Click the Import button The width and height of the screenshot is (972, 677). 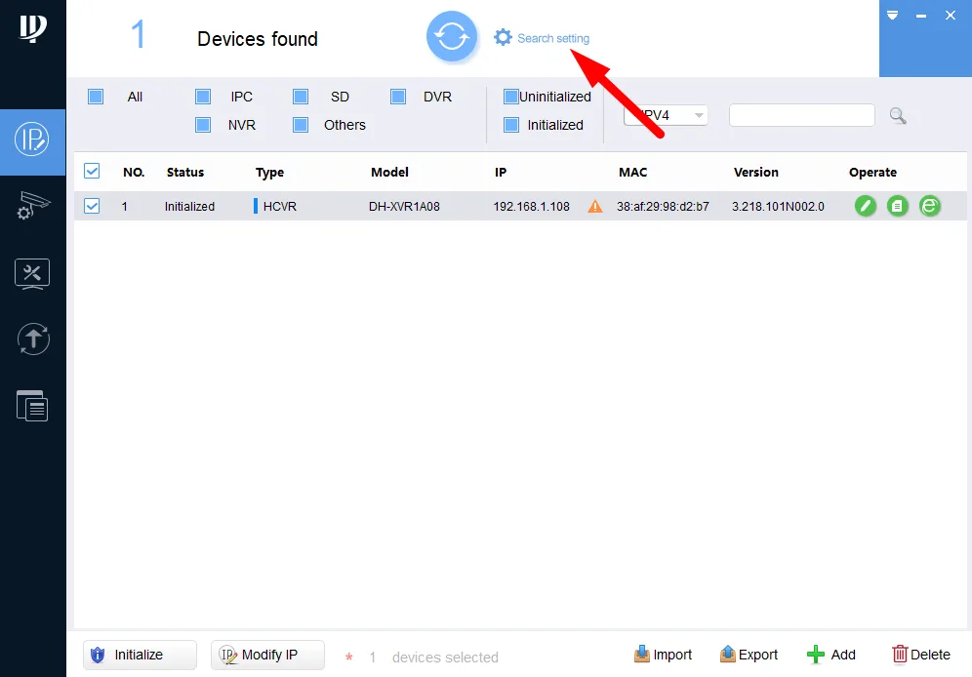[663, 655]
